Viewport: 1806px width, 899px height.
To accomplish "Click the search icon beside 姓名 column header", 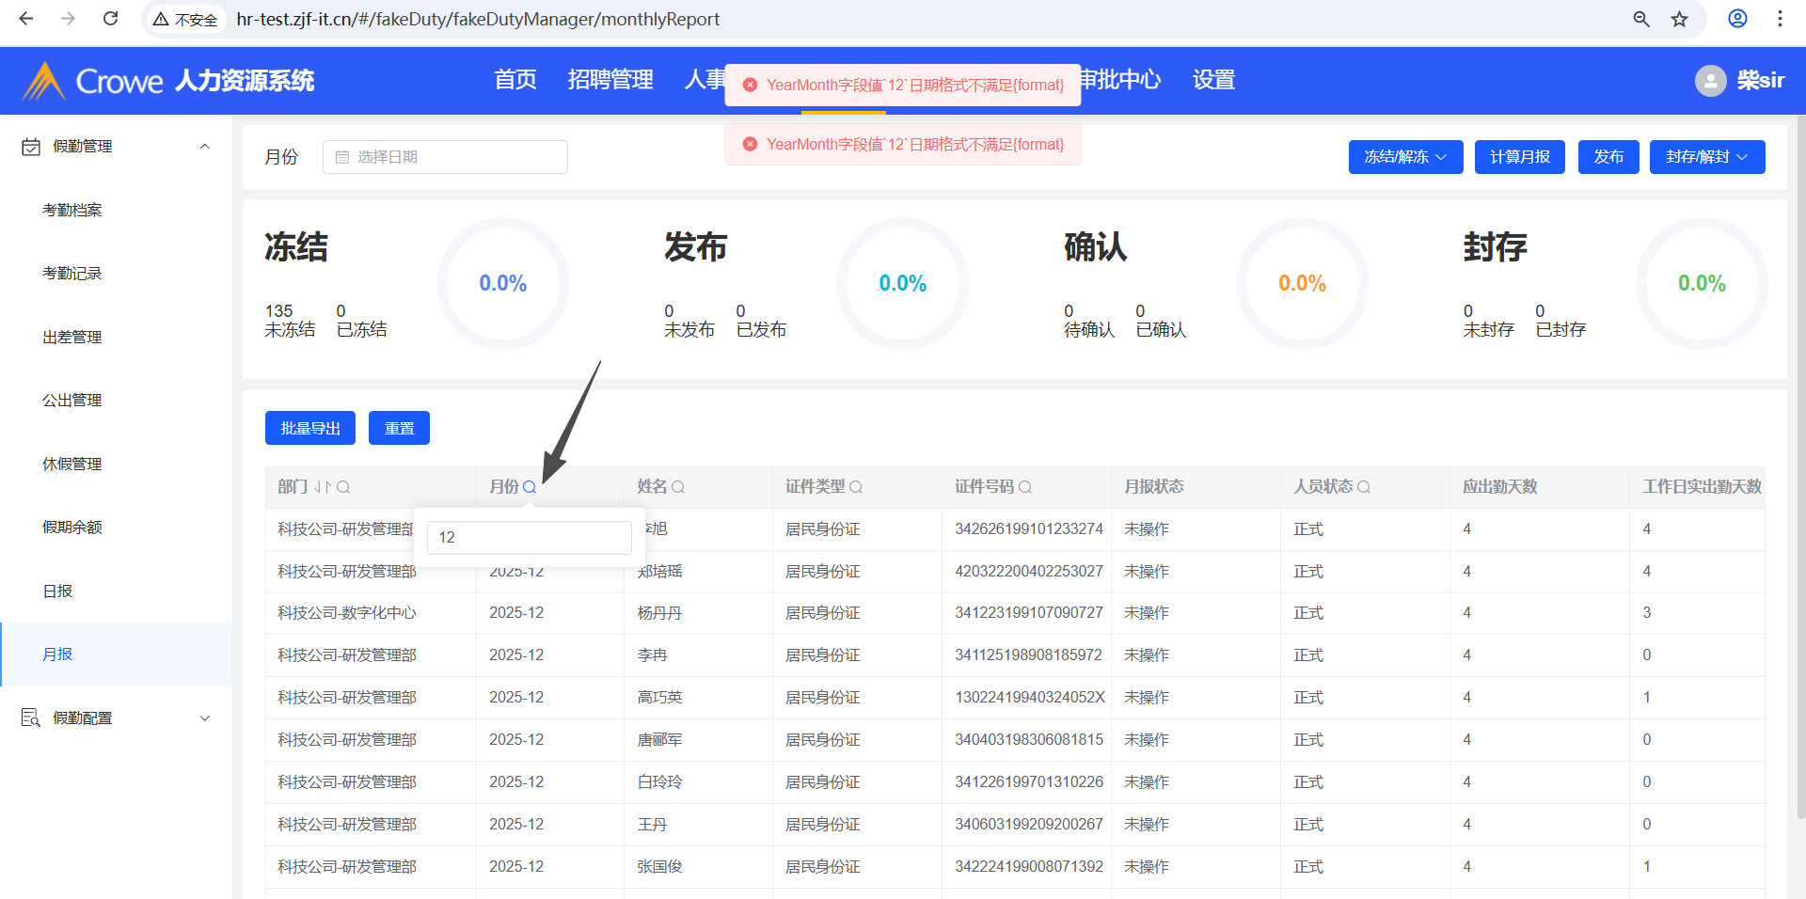I will point(678,487).
